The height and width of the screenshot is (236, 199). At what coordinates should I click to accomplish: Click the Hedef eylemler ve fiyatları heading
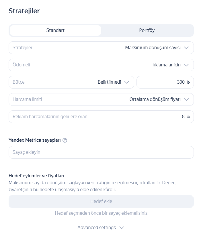tap(36, 176)
